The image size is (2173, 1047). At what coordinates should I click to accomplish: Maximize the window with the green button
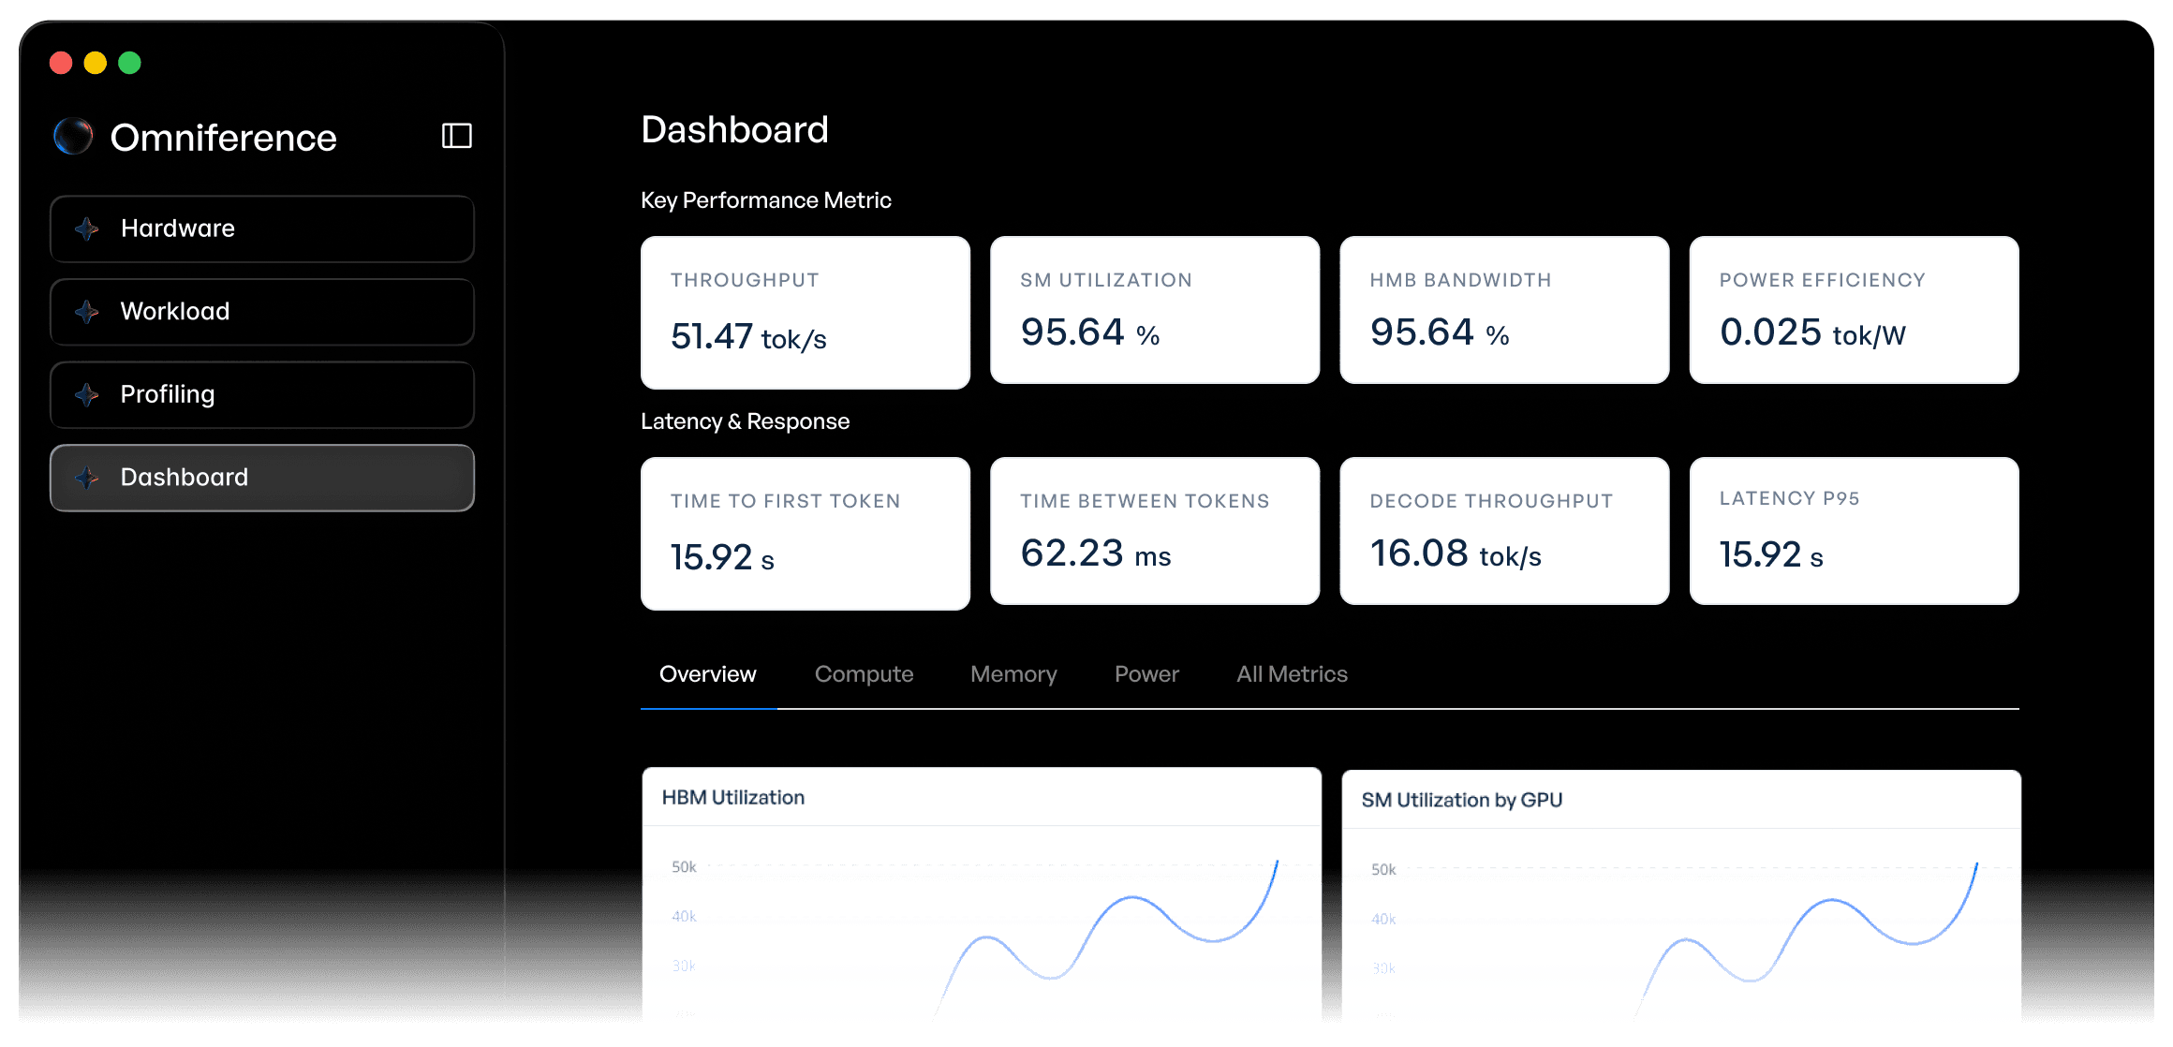(130, 63)
